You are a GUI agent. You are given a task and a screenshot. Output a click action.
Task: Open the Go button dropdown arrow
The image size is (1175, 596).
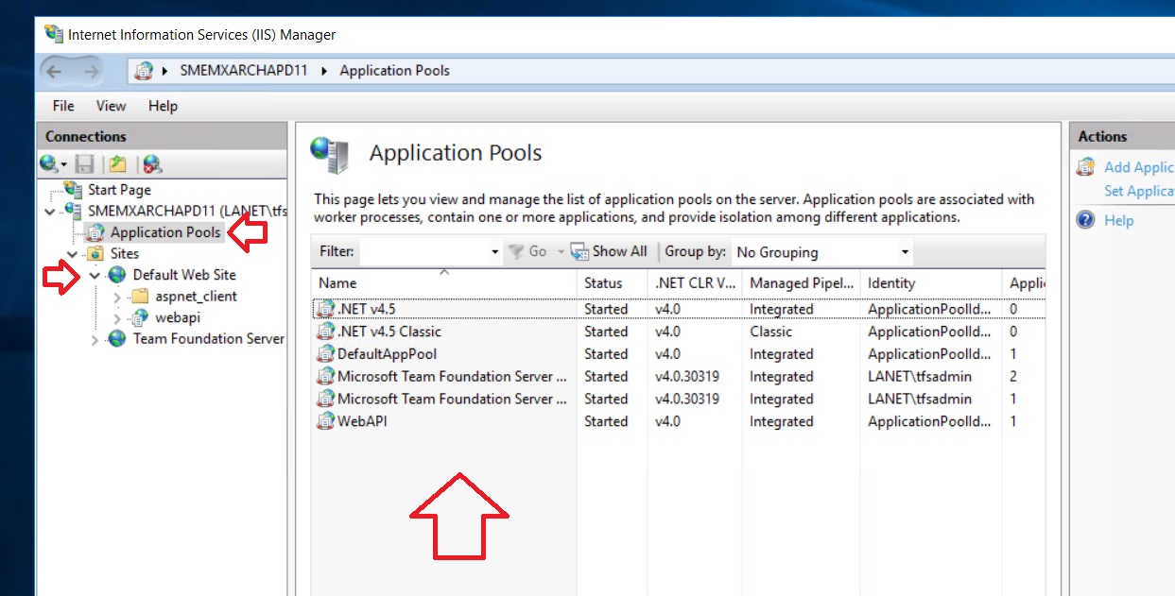[x=560, y=252]
